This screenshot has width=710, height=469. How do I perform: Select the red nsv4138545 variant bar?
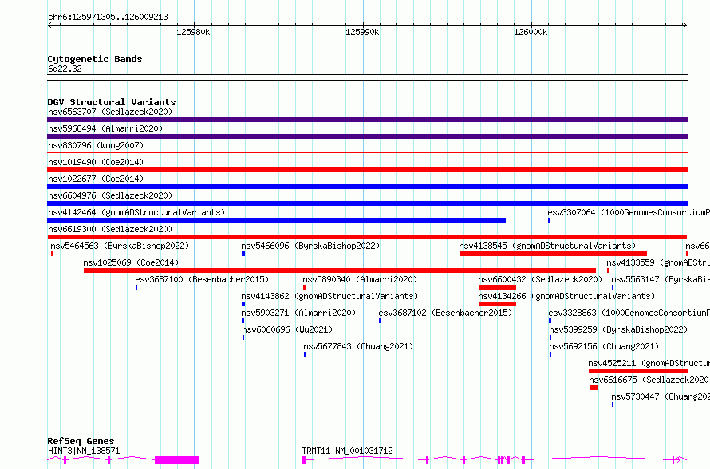pos(553,254)
